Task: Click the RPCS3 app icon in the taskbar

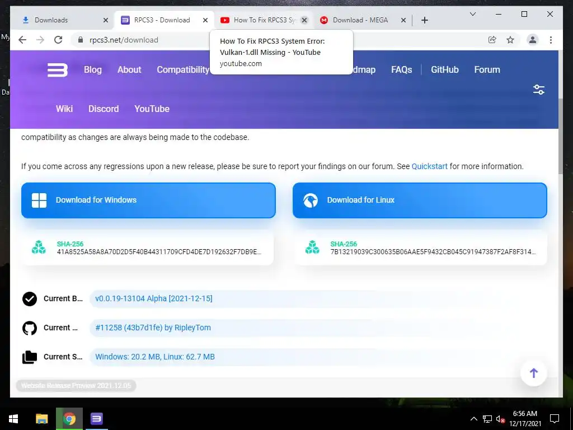Action: click(96, 419)
